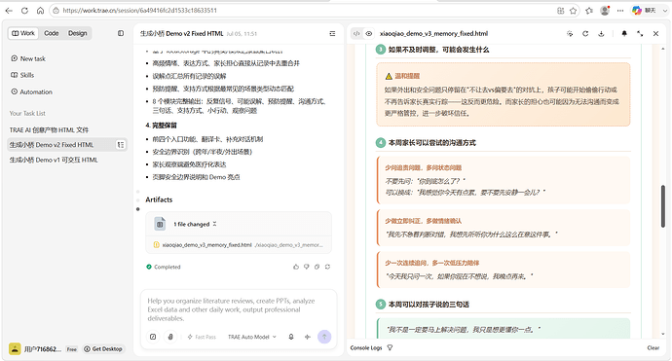Open the TRAE Auto Model dropdown
The image size is (672, 361).
point(252,337)
